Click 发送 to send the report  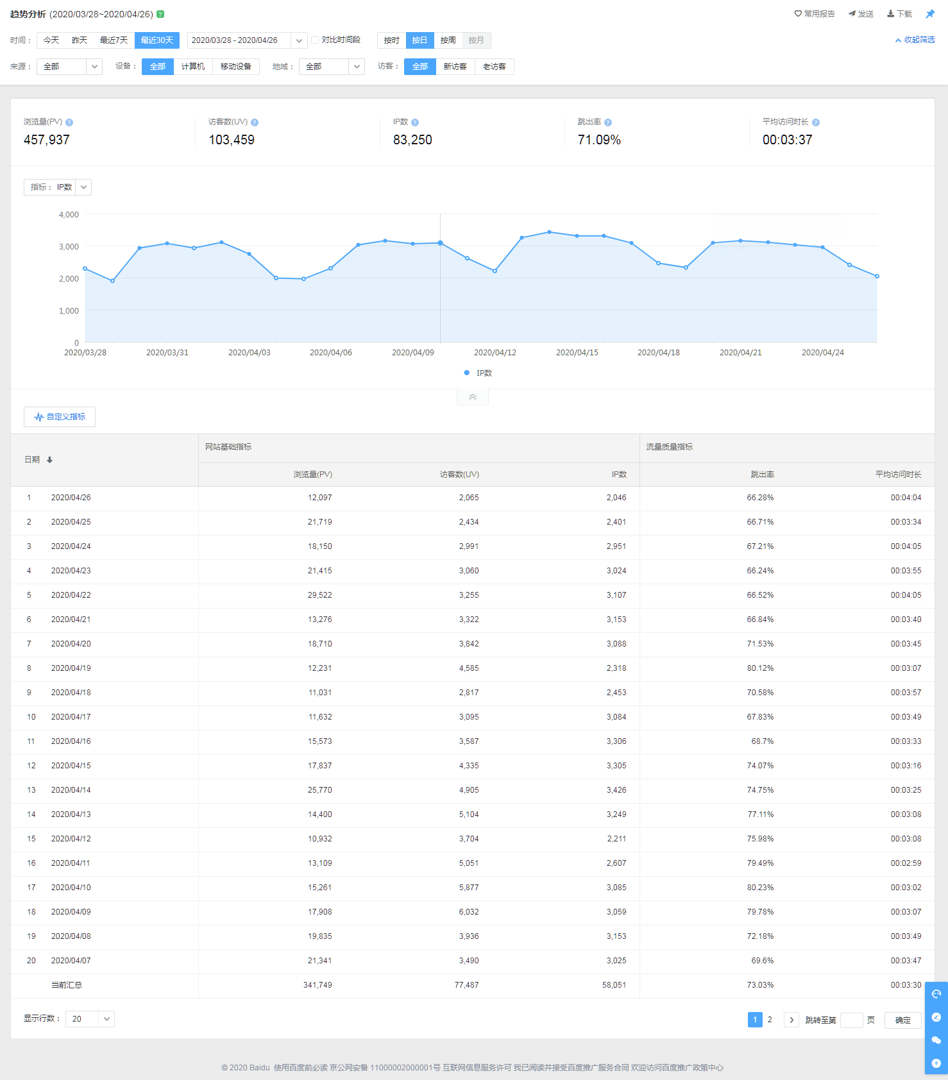[x=861, y=13]
